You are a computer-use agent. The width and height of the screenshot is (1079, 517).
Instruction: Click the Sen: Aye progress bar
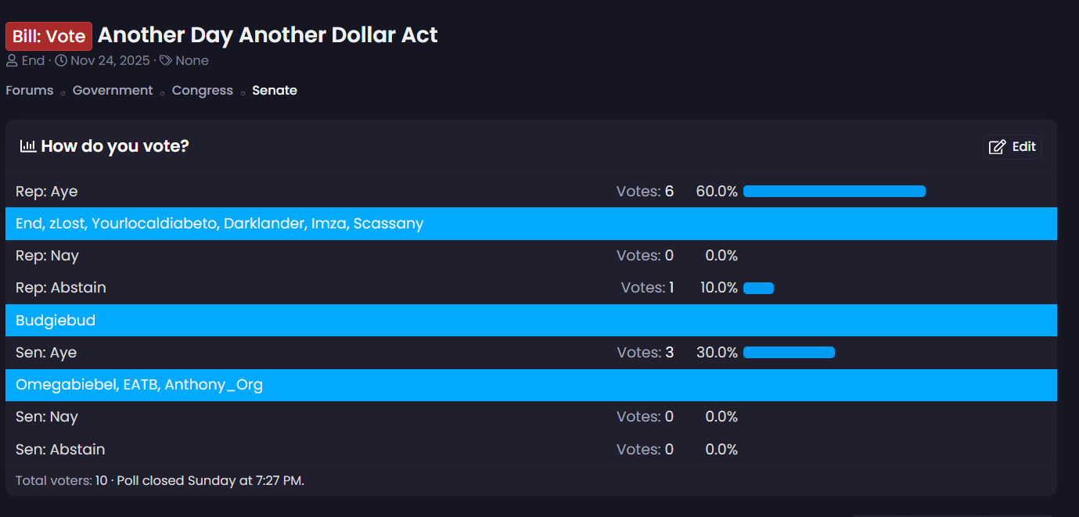[x=789, y=353]
